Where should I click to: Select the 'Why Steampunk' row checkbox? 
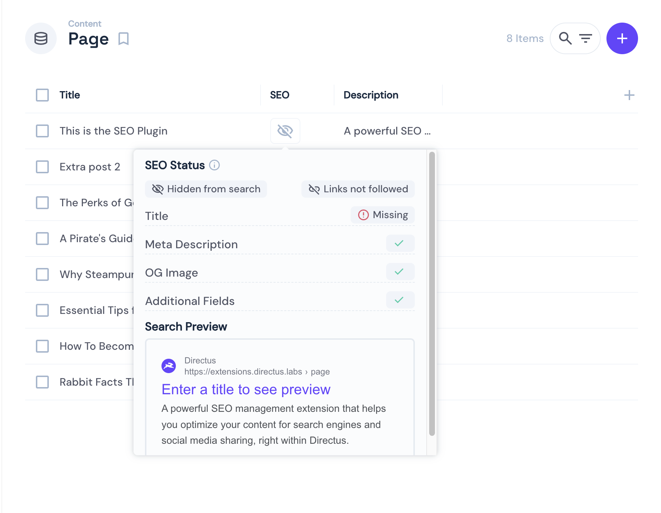click(x=42, y=274)
